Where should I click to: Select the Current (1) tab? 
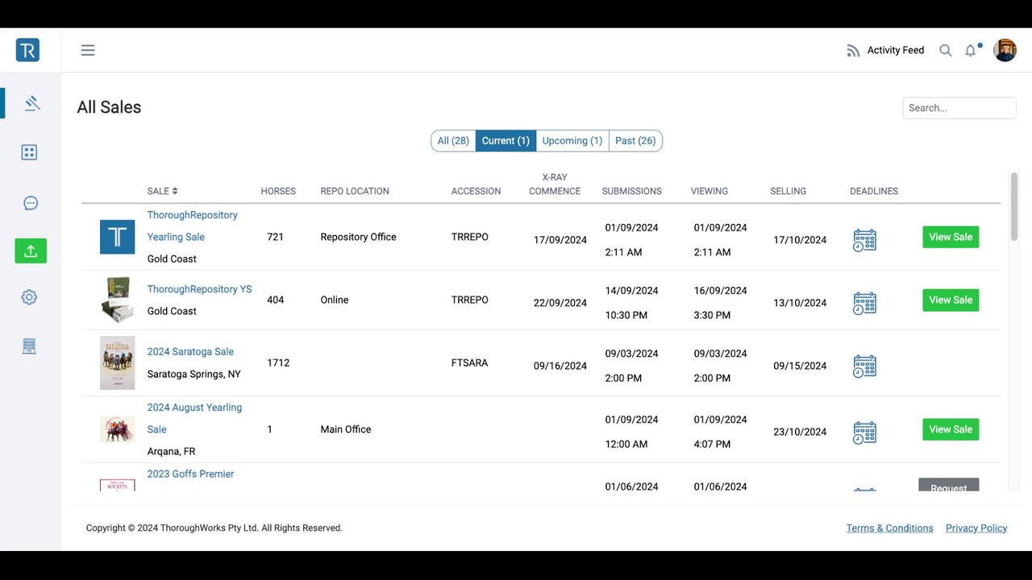(x=506, y=141)
